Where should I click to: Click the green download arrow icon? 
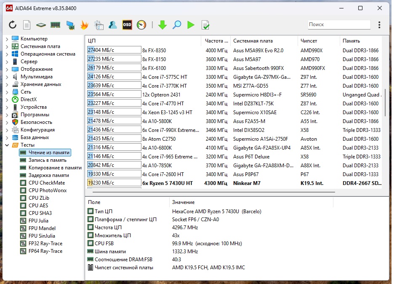point(162,25)
